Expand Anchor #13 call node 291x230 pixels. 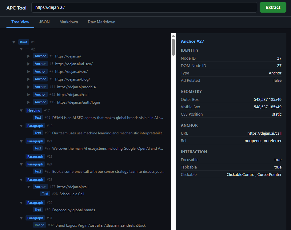[x=28, y=95]
